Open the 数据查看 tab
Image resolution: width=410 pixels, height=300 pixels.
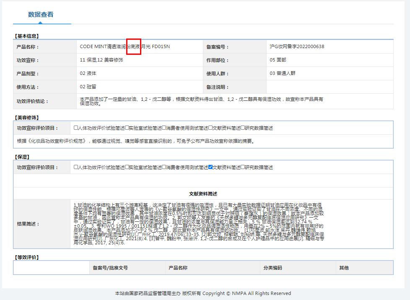coord(41,15)
